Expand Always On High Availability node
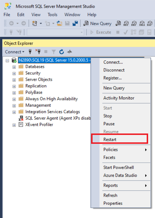 tap(14, 99)
